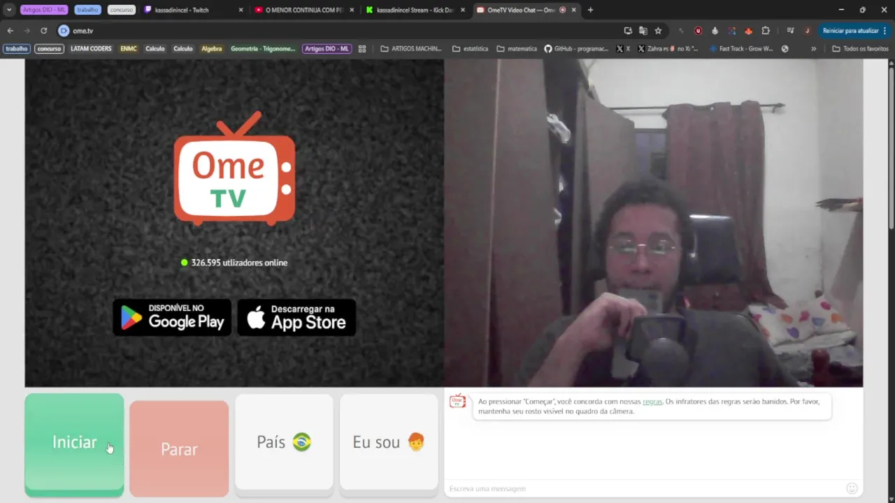Open the Fast Track - Grow W... bookmark
Screen dimensions: 895x503
pos(741,49)
